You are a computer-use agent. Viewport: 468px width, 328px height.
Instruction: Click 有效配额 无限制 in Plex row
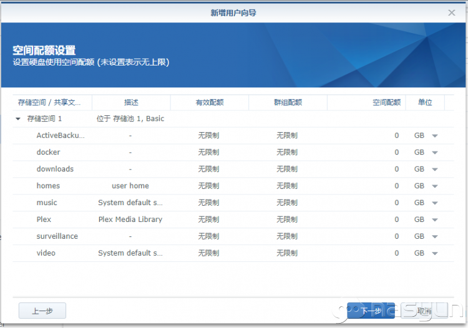click(208, 219)
